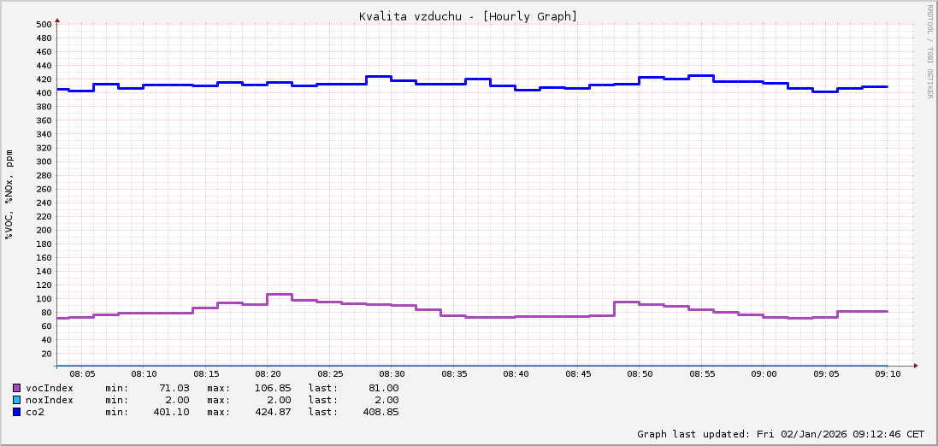Click the cyan noxIndex legend swatch
Image resolution: width=938 pixels, height=446 pixels.
pyautogui.click(x=16, y=400)
